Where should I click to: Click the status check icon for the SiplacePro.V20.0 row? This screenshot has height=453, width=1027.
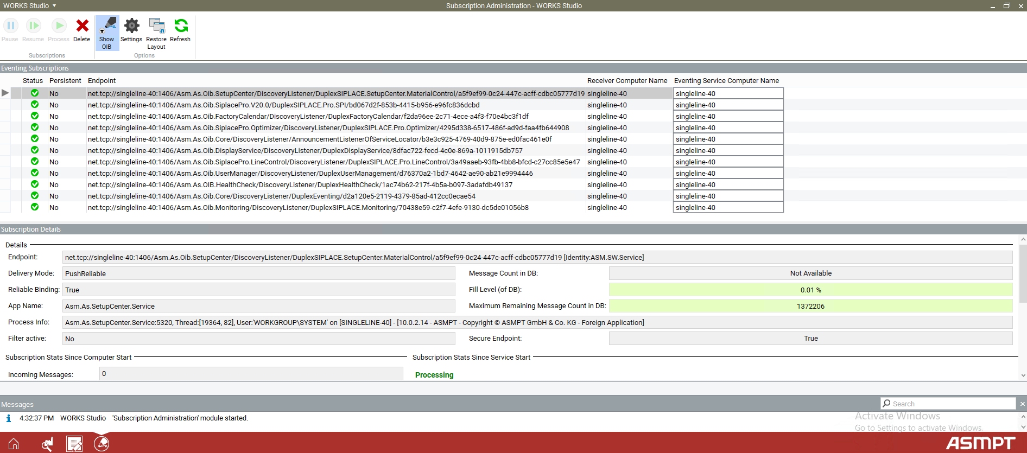35,105
